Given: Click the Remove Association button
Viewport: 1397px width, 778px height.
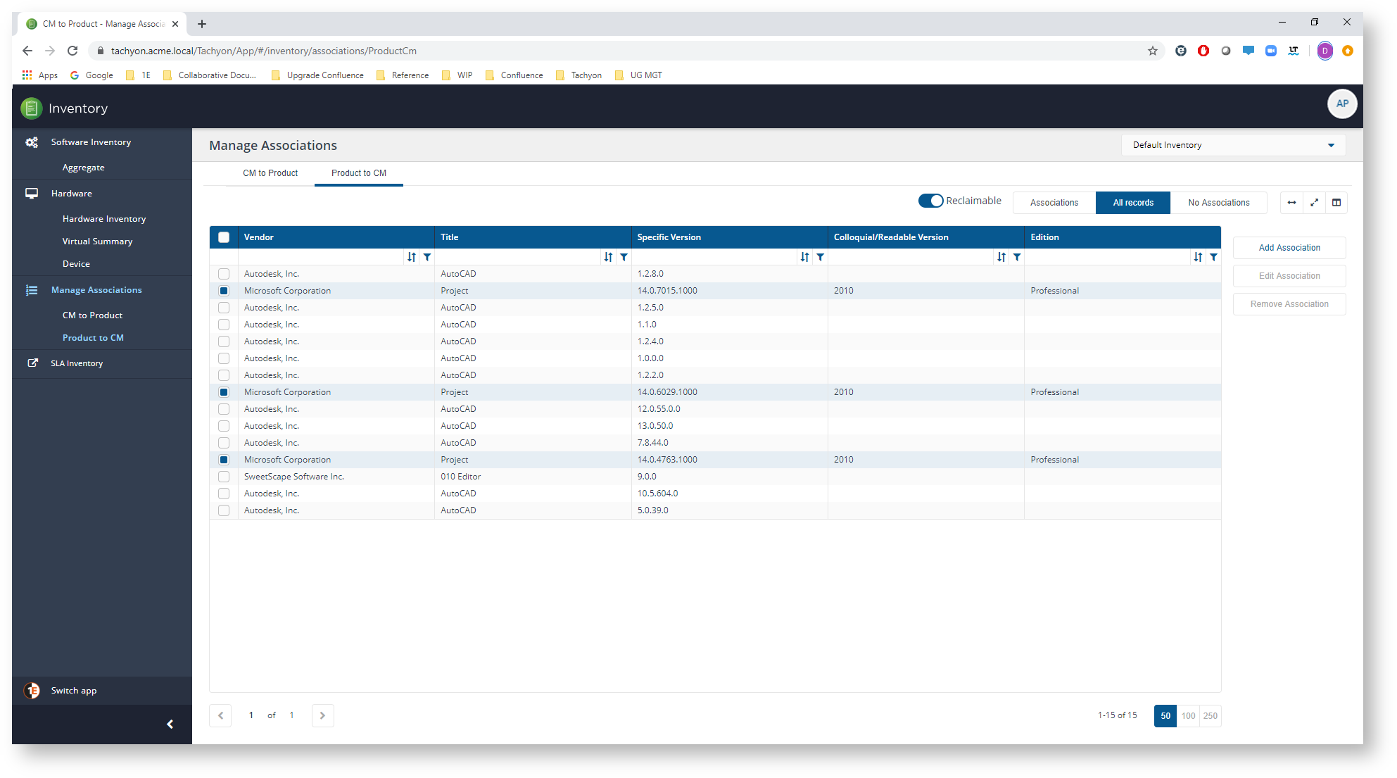Looking at the screenshot, I should coord(1289,303).
